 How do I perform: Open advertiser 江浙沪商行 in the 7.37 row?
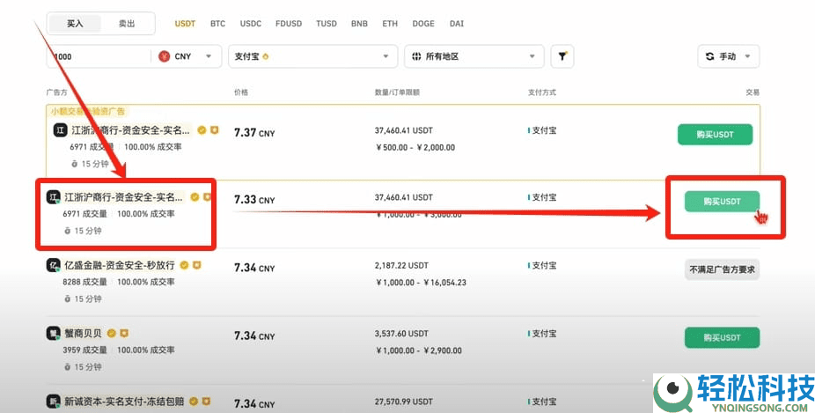[x=130, y=130]
